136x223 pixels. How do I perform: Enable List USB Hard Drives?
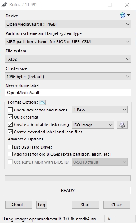click(x=10, y=147)
